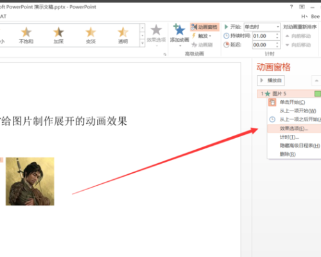321x257 pixels.
Task: Apply the 变淡 (Lighten) emphasis animation
Action: pyautogui.click(x=91, y=35)
